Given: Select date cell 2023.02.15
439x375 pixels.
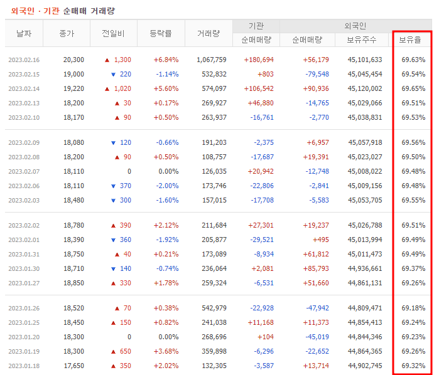Looking at the screenshot, I should click(x=24, y=75).
